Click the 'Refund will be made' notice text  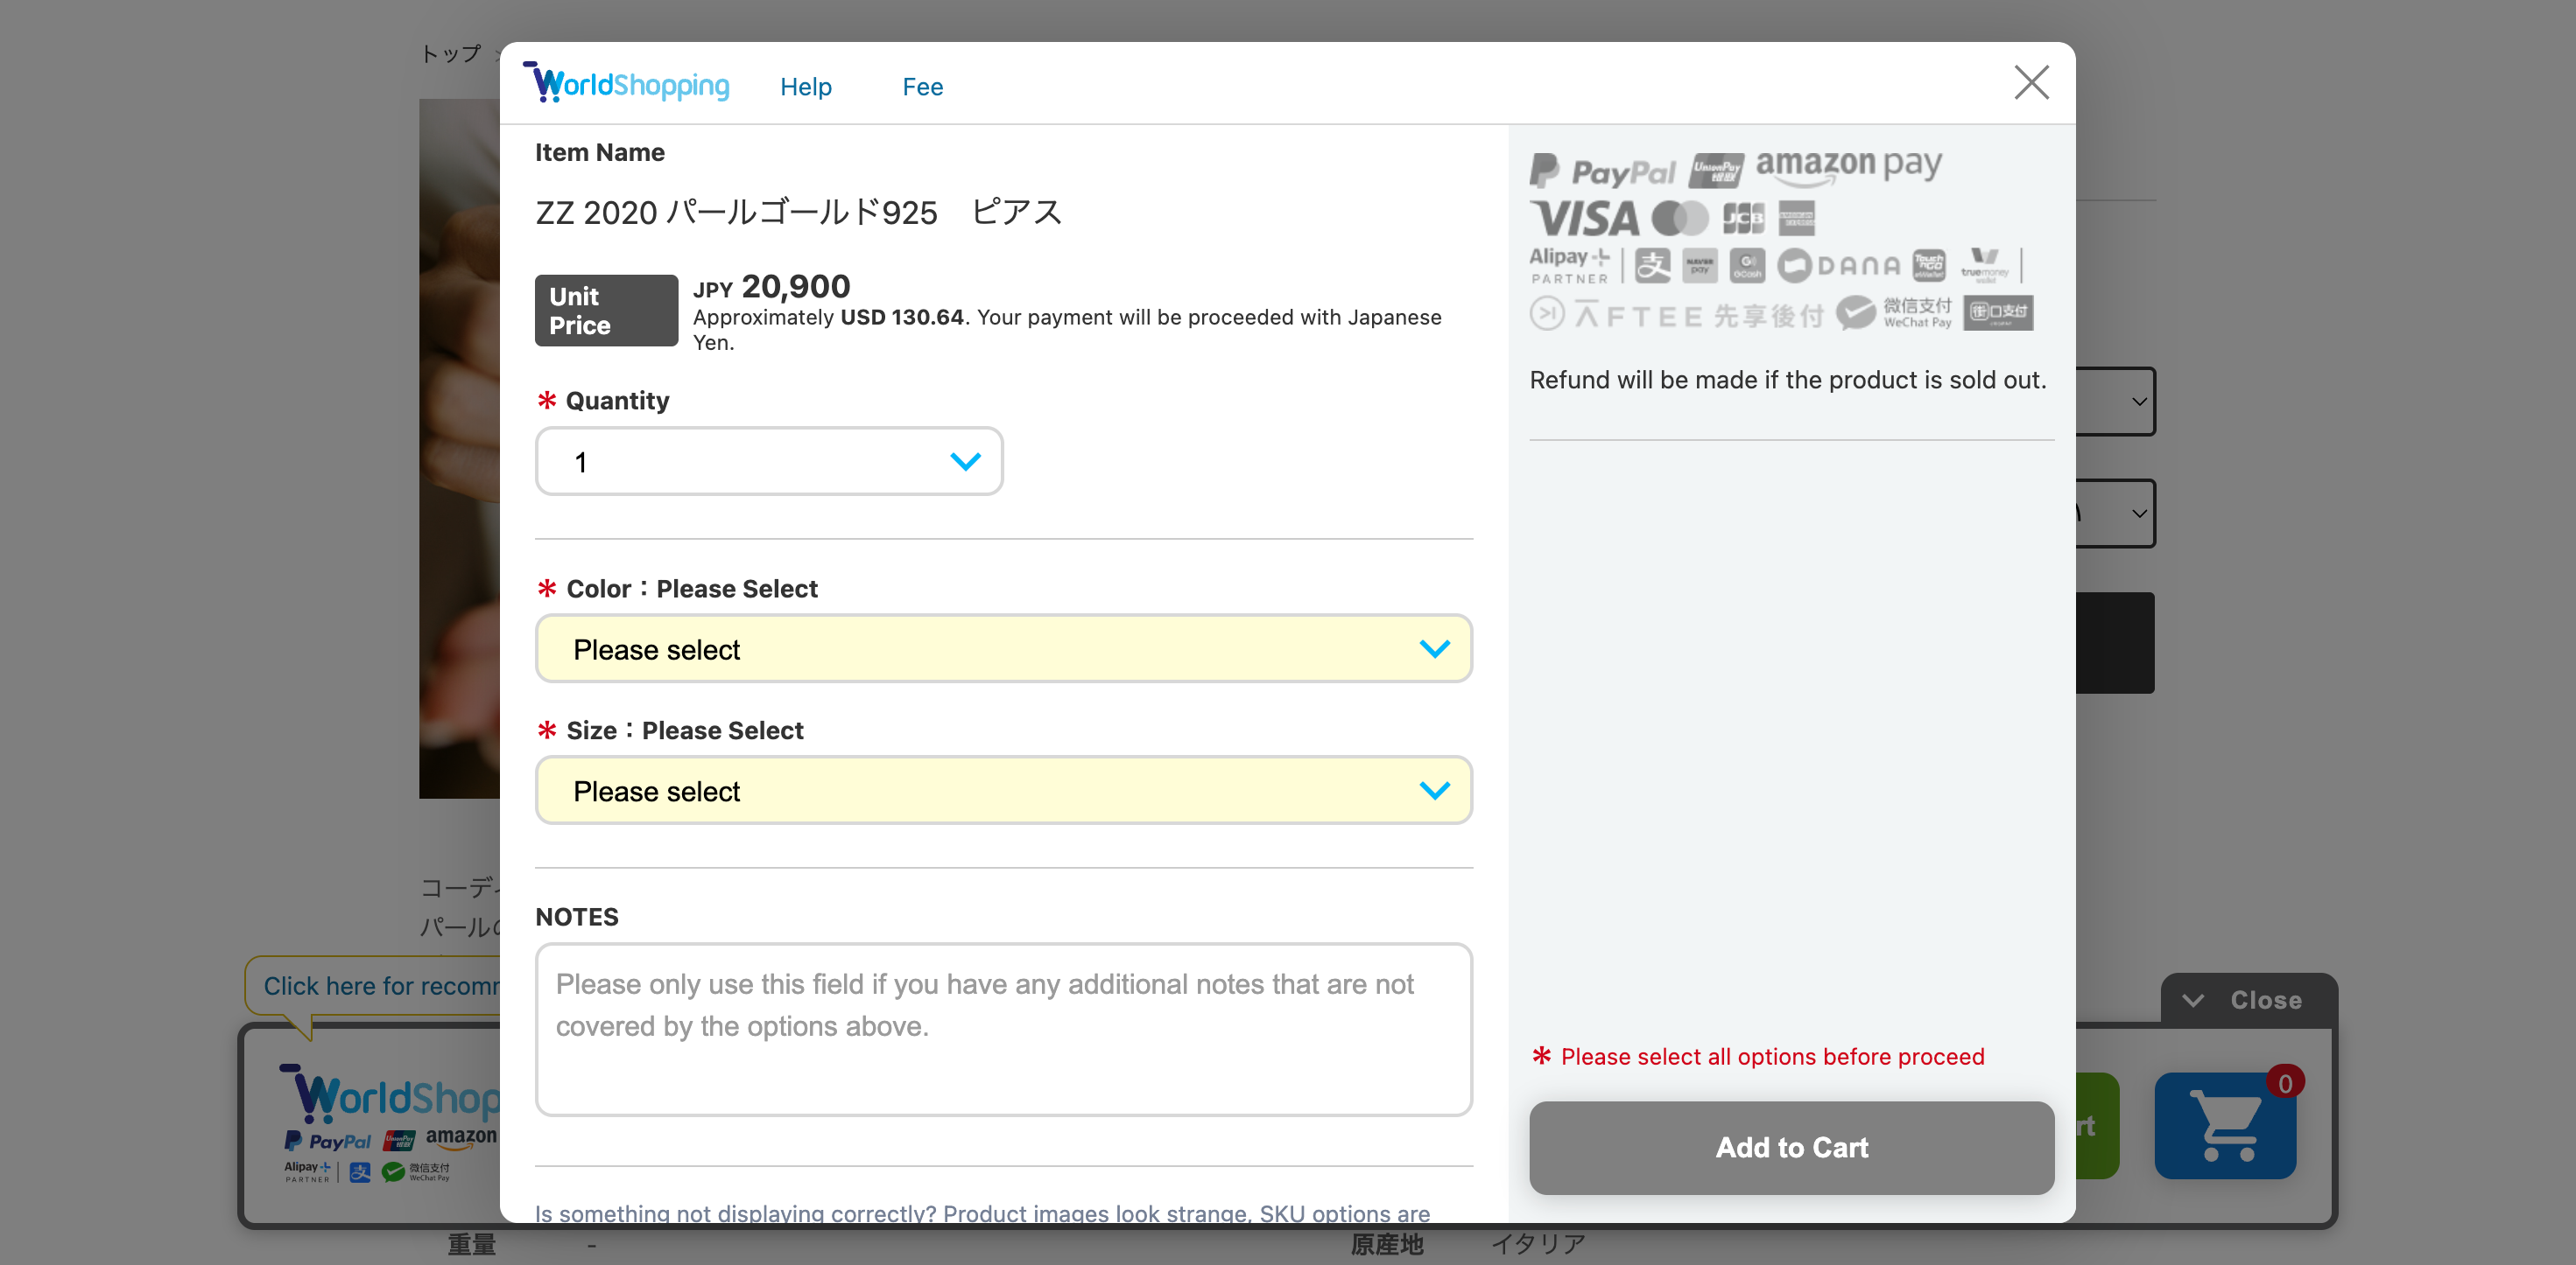pyautogui.click(x=1788, y=380)
